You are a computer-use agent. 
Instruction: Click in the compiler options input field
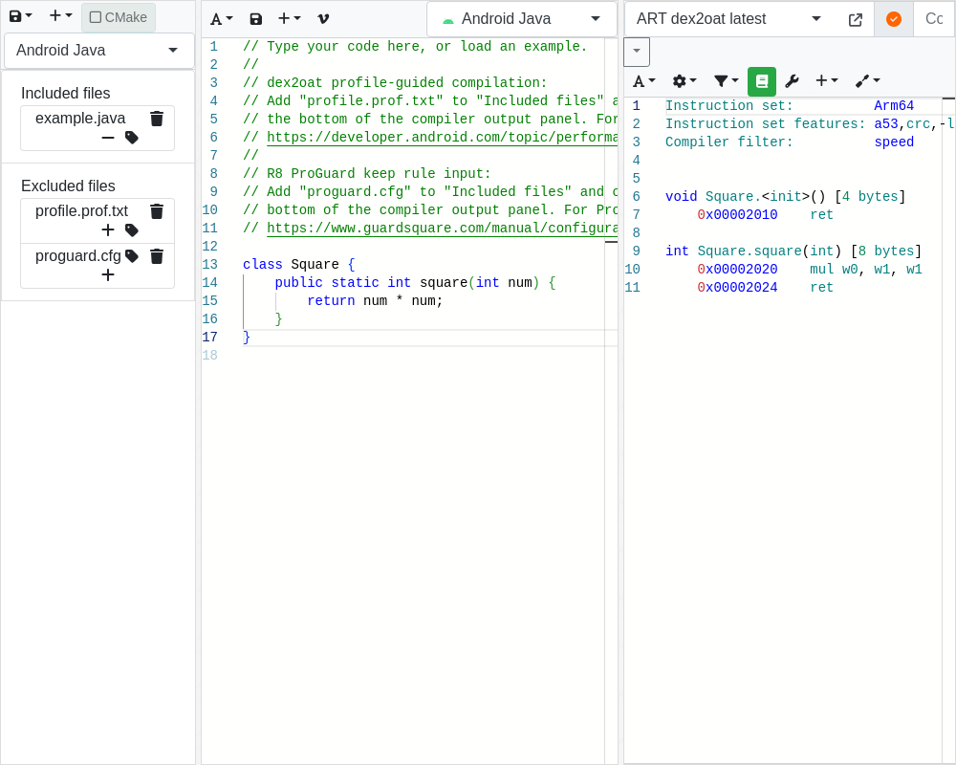click(x=933, y=19)
